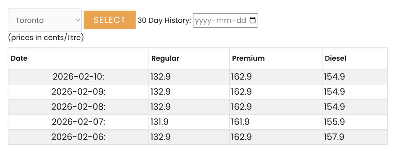Focus the yyyy-mm-dd date input field

(x=220, y=20)
